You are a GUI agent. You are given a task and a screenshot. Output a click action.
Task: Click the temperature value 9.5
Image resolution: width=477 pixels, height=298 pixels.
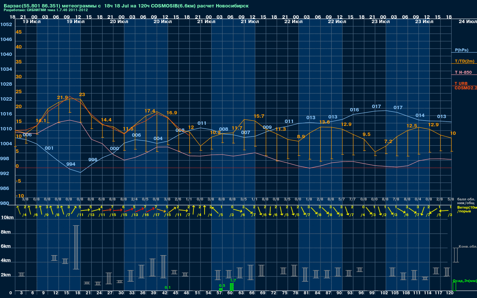(x=367, y=134)
